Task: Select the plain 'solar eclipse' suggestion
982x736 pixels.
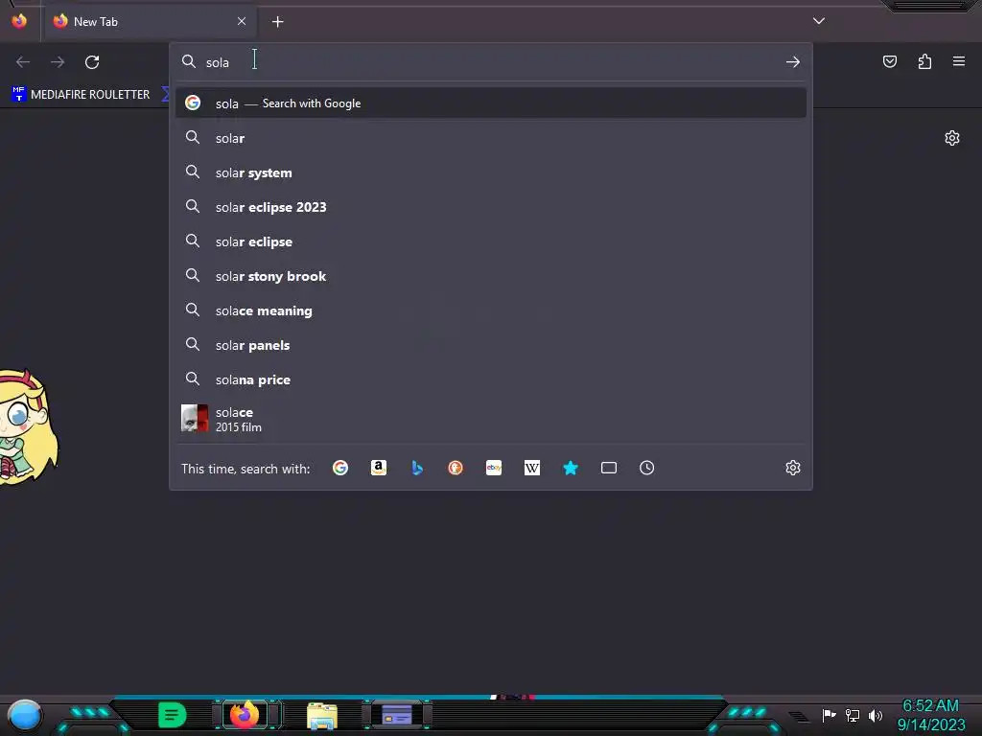Action: click(491, 241)
